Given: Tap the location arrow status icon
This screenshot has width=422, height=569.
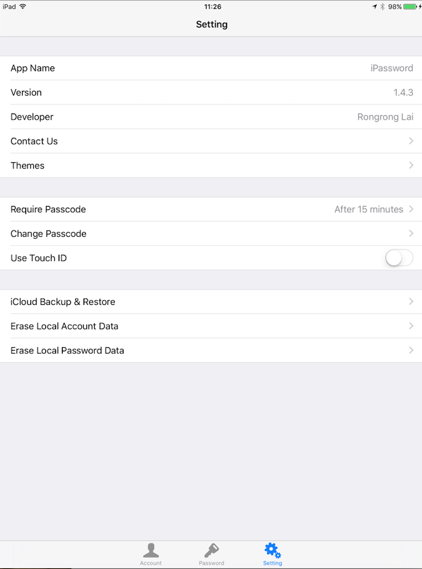Looking at the screenshot, I should click(375, 7).
